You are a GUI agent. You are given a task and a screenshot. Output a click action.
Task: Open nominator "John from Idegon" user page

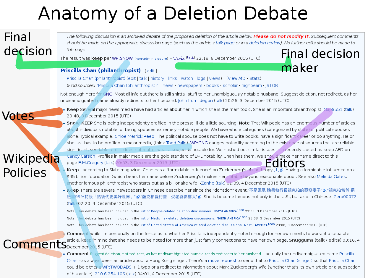195,101
